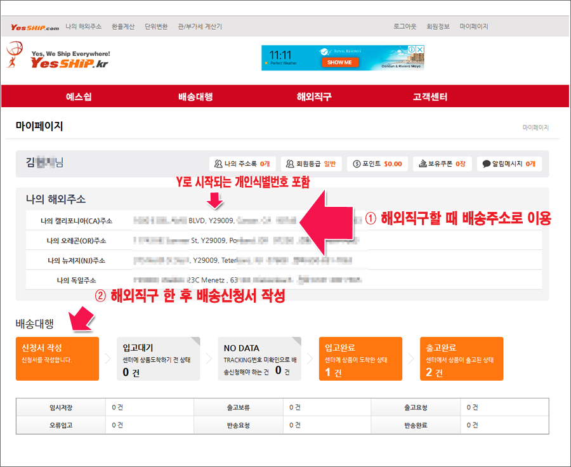571x467 pixels.
Task: Click 배송대행 section heading
Action: coord(35,324)
